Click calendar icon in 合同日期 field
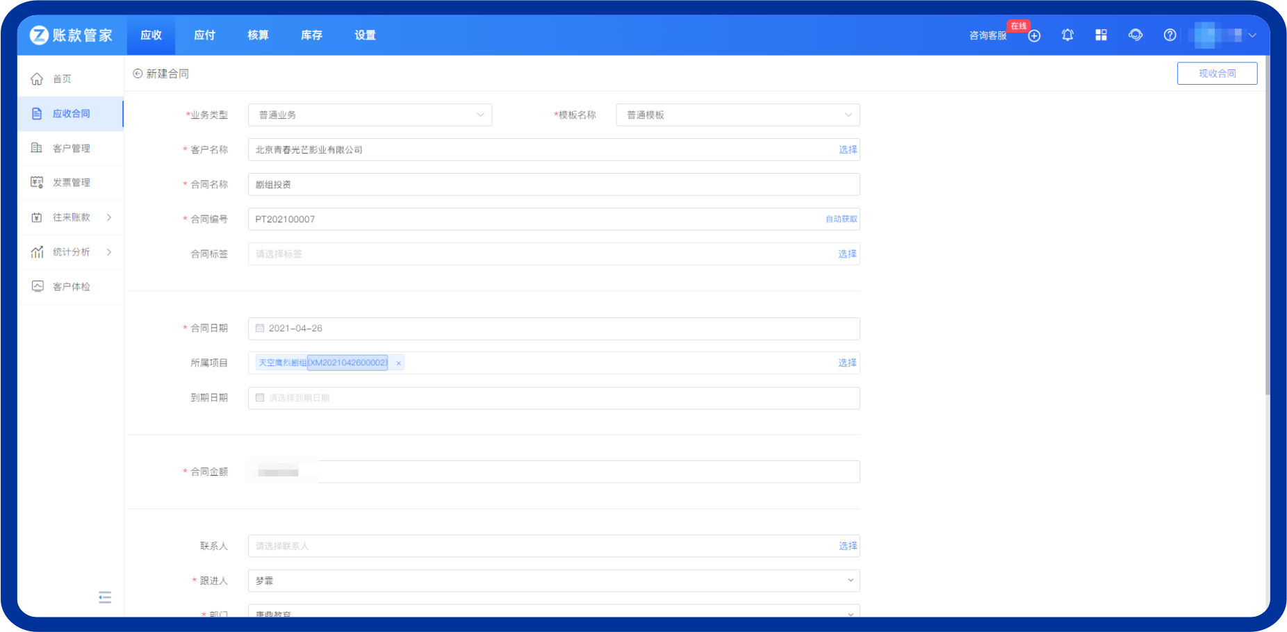Viewport: 1287px width, 632px height. [x=260, y=328]
